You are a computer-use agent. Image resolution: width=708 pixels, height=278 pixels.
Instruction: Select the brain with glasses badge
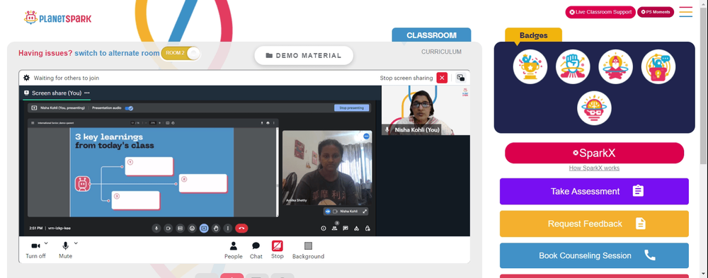tap(594, 108)
